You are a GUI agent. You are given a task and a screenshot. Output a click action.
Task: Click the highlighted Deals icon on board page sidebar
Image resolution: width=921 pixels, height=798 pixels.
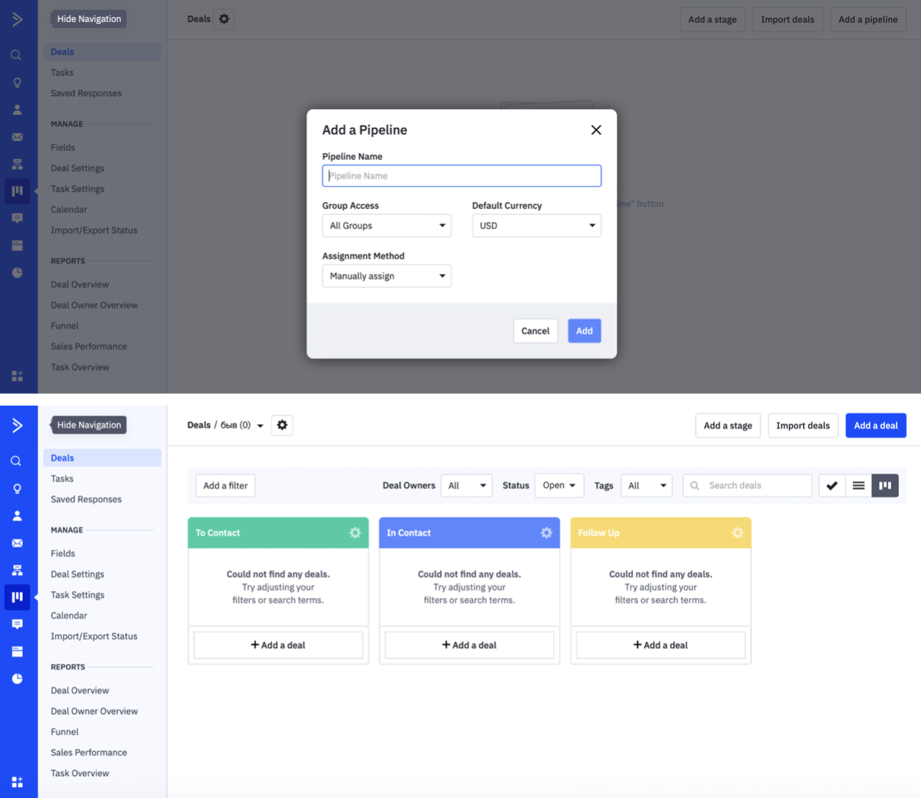click(17, 597)
